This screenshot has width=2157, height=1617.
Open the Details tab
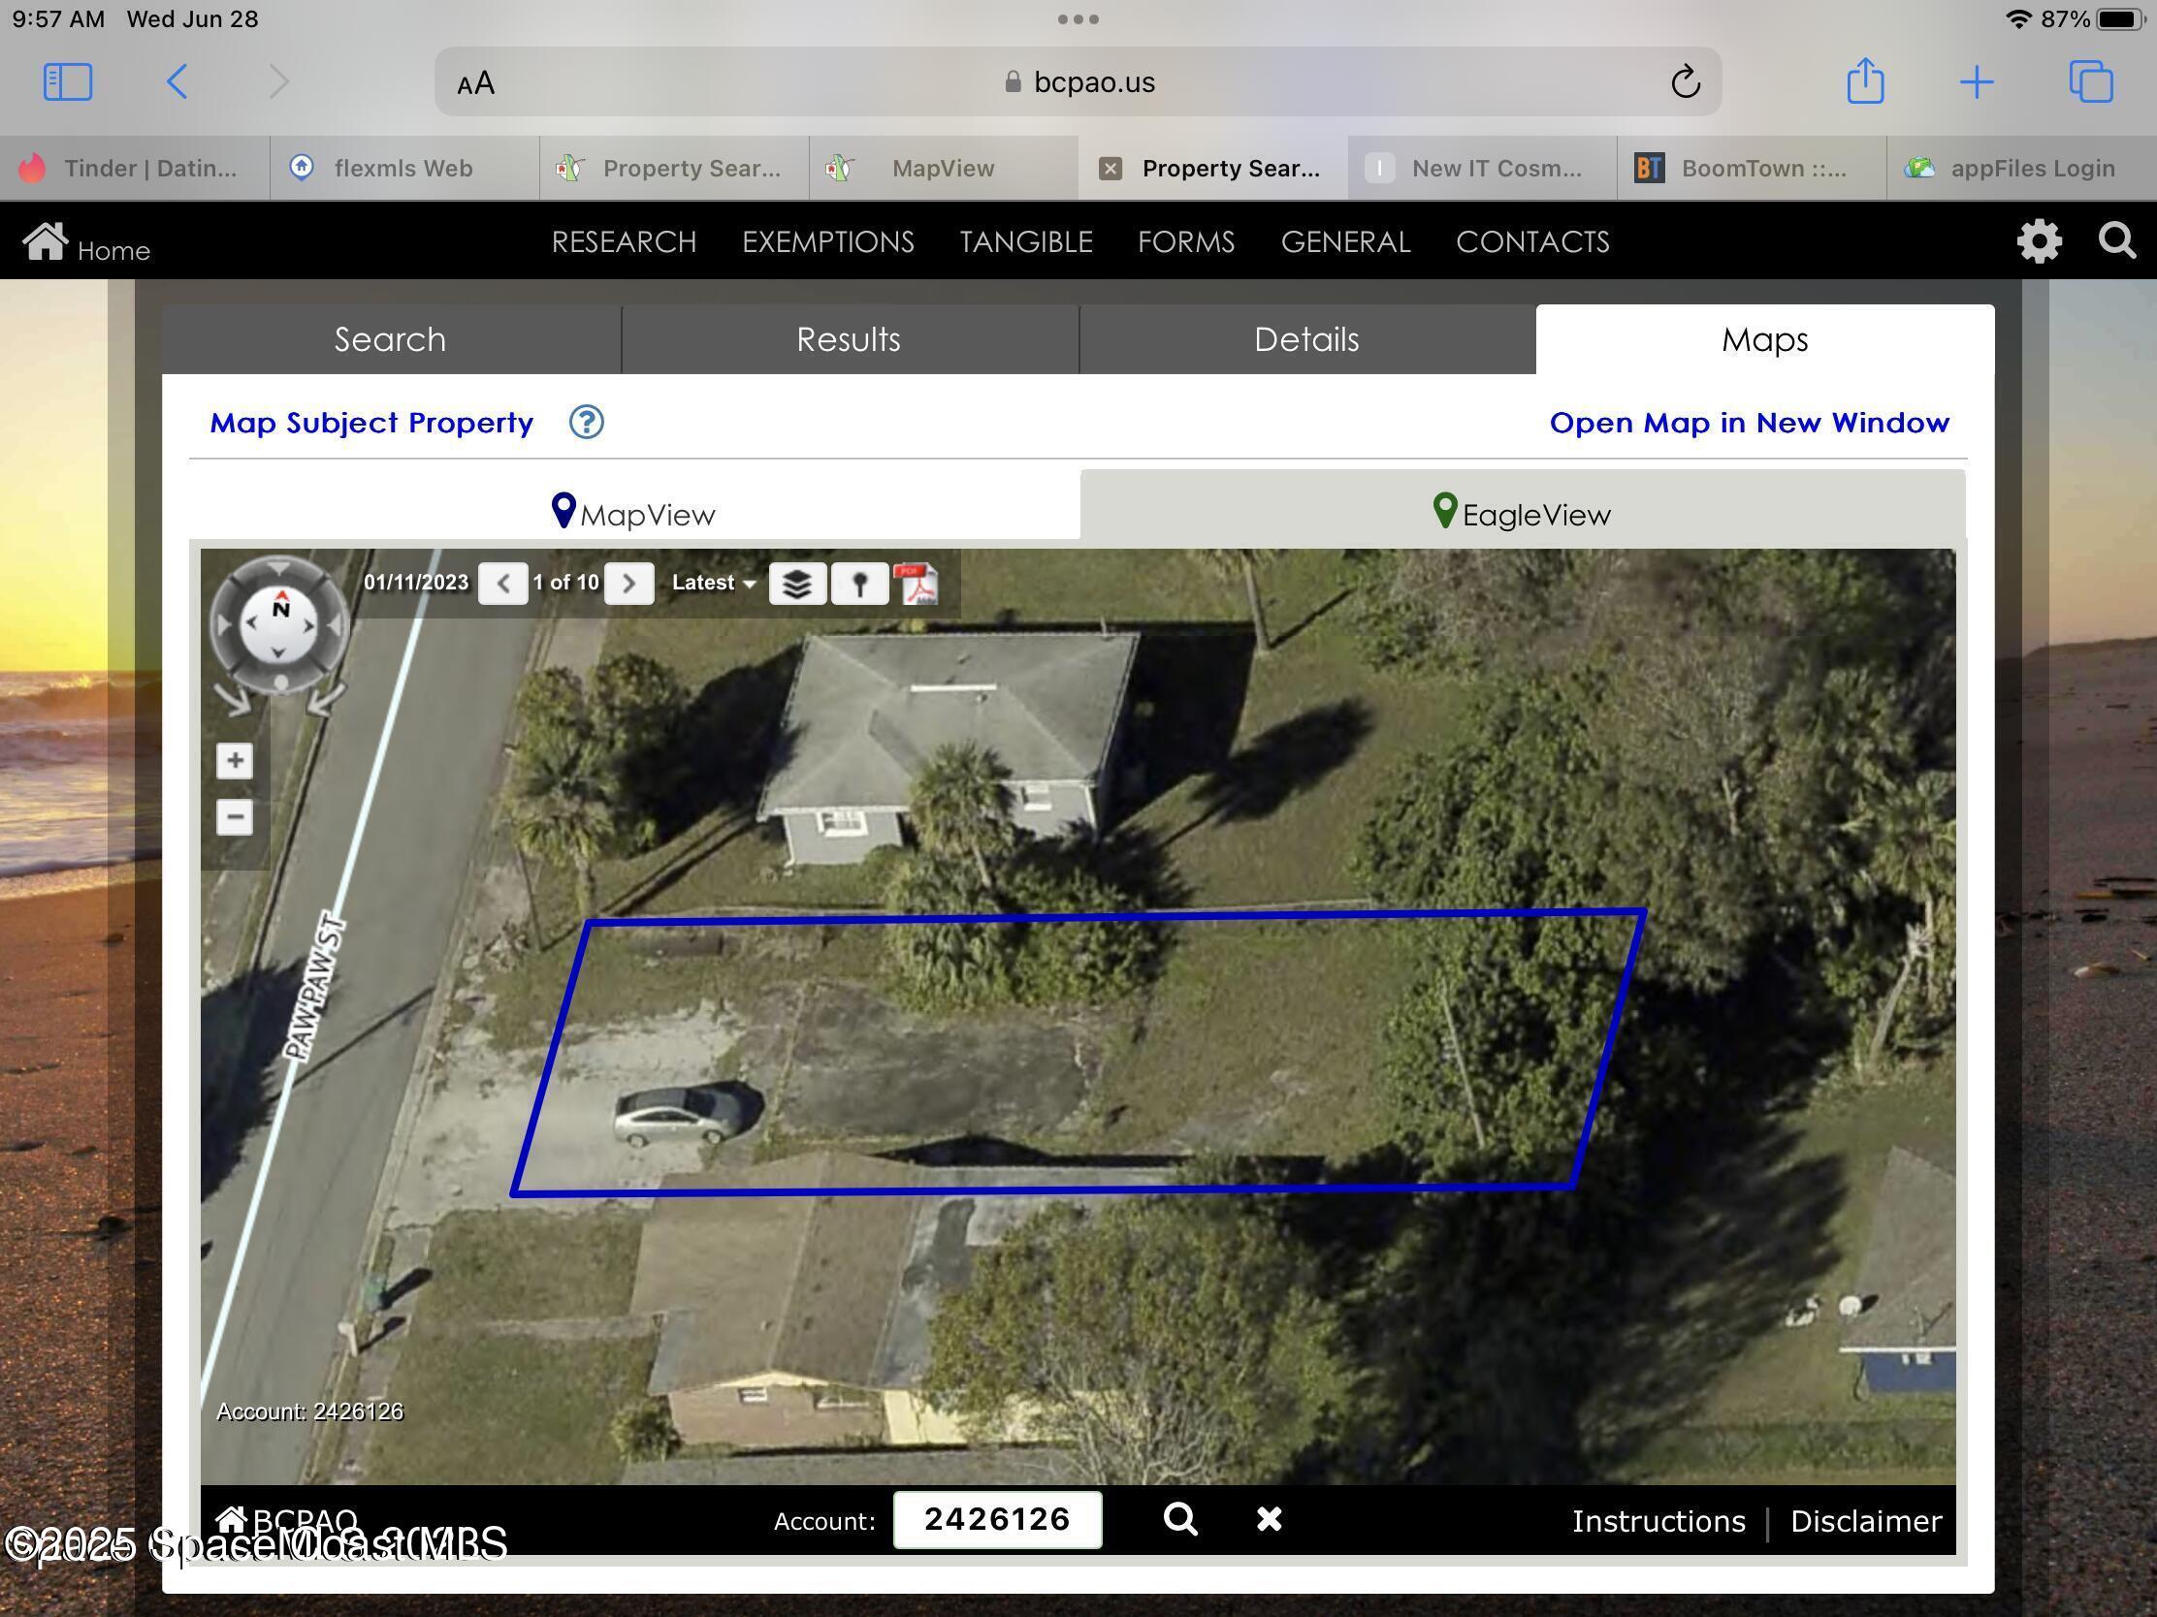[1305, 339]
